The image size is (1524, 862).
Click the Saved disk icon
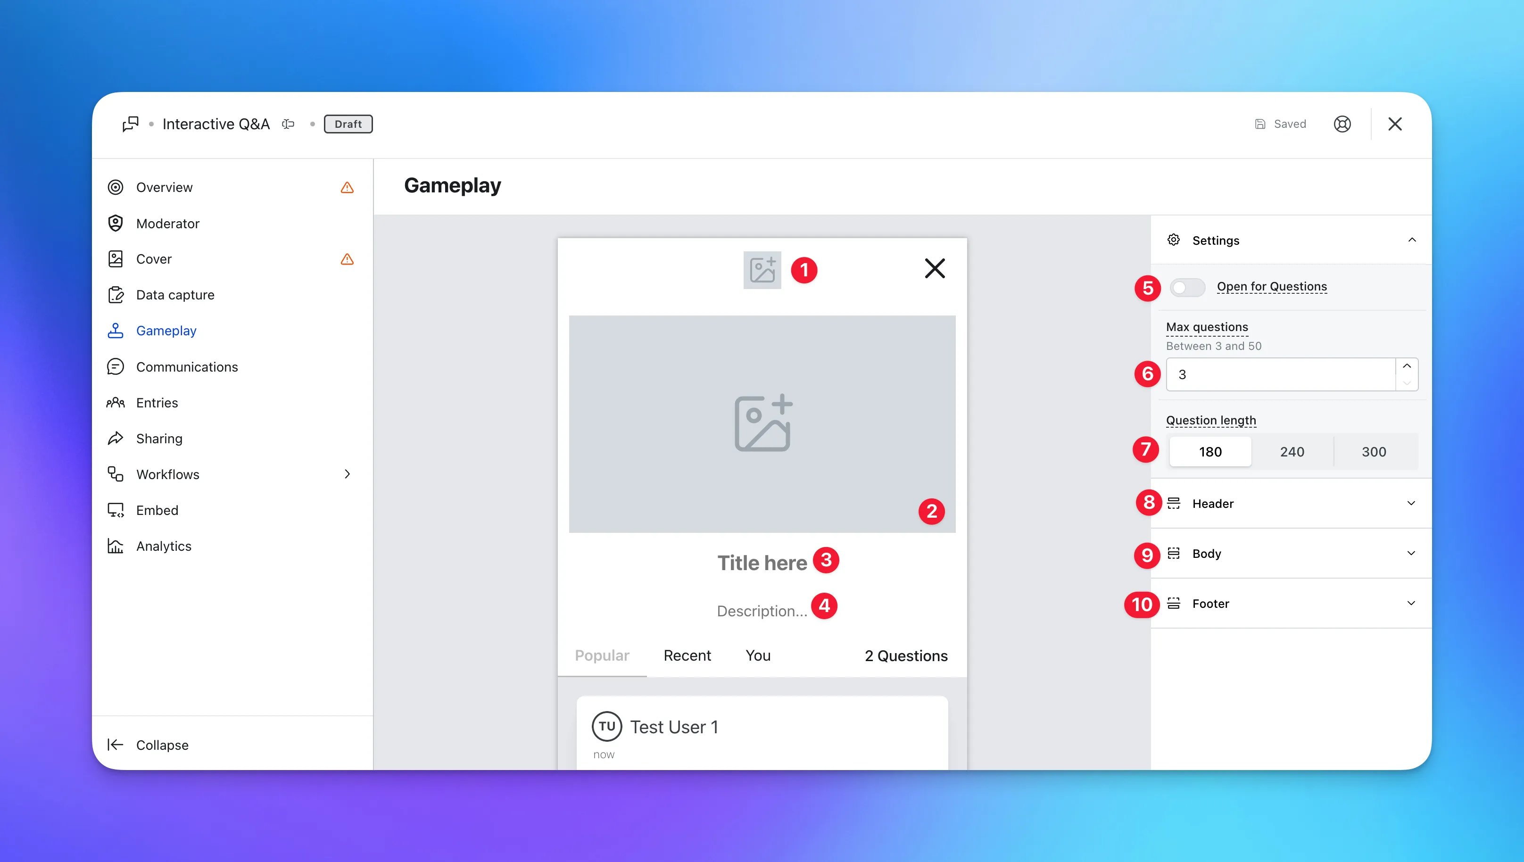[x=1260, y=124]
